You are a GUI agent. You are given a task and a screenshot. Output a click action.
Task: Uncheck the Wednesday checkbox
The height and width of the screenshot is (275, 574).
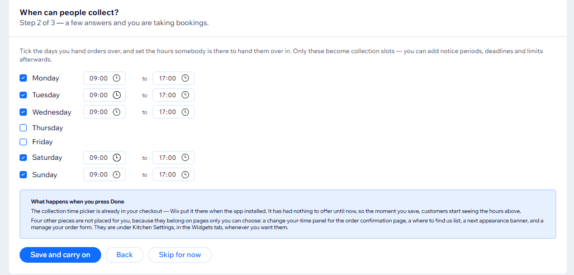pyautogui.click(x=23, y=112)
